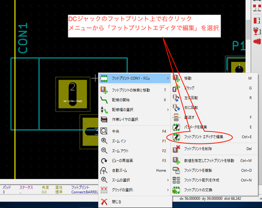Screen dimensions: 262x208
Task: Click the 移動 move footprint icon
Action: (176, 78)
